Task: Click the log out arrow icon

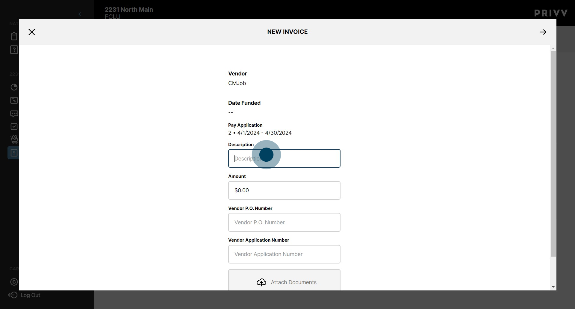Action: coord(13,295)
